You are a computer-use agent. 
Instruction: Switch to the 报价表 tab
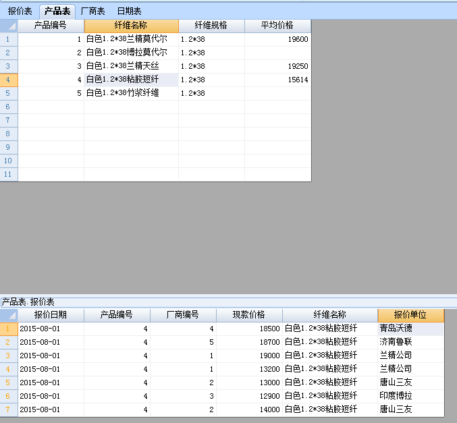point(20,11)
